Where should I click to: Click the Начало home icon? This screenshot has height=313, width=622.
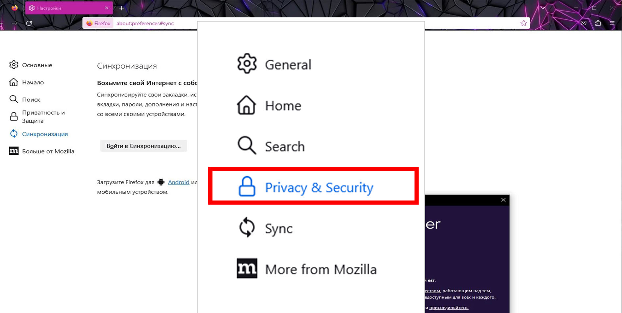13,82
